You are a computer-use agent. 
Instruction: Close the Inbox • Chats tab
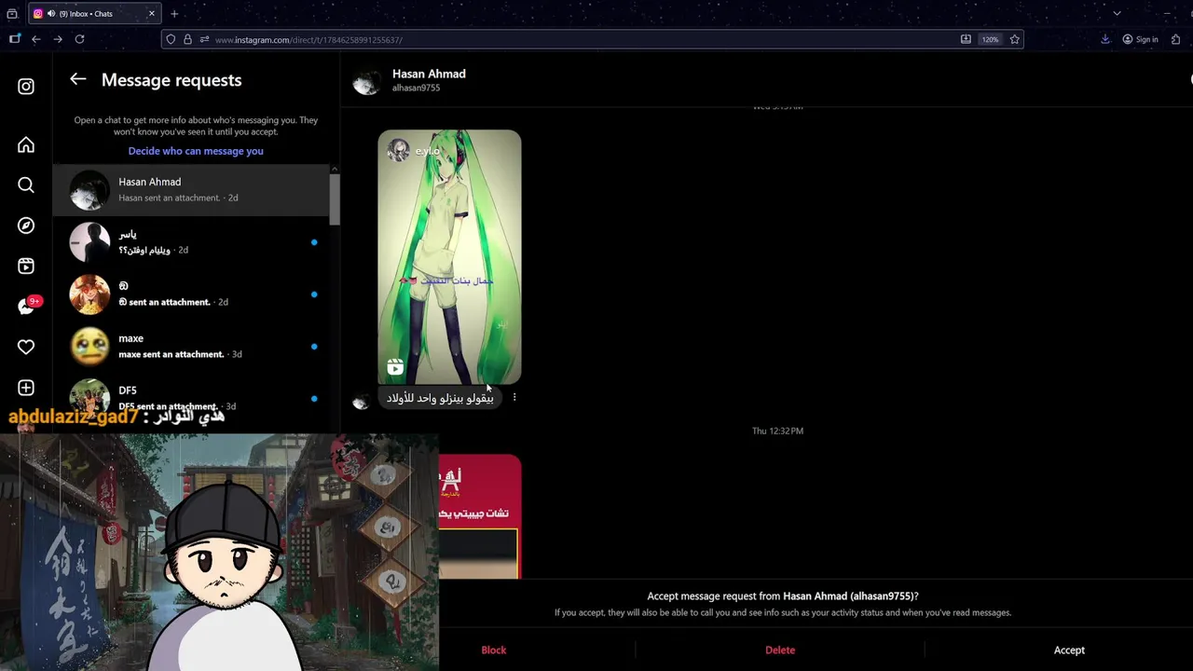coord(151,14)
